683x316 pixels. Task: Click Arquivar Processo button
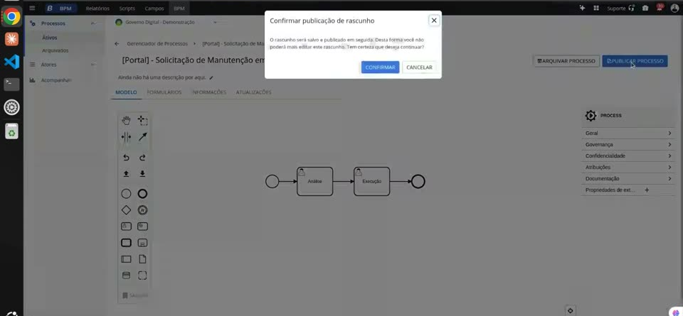click(x=566, y=61)
